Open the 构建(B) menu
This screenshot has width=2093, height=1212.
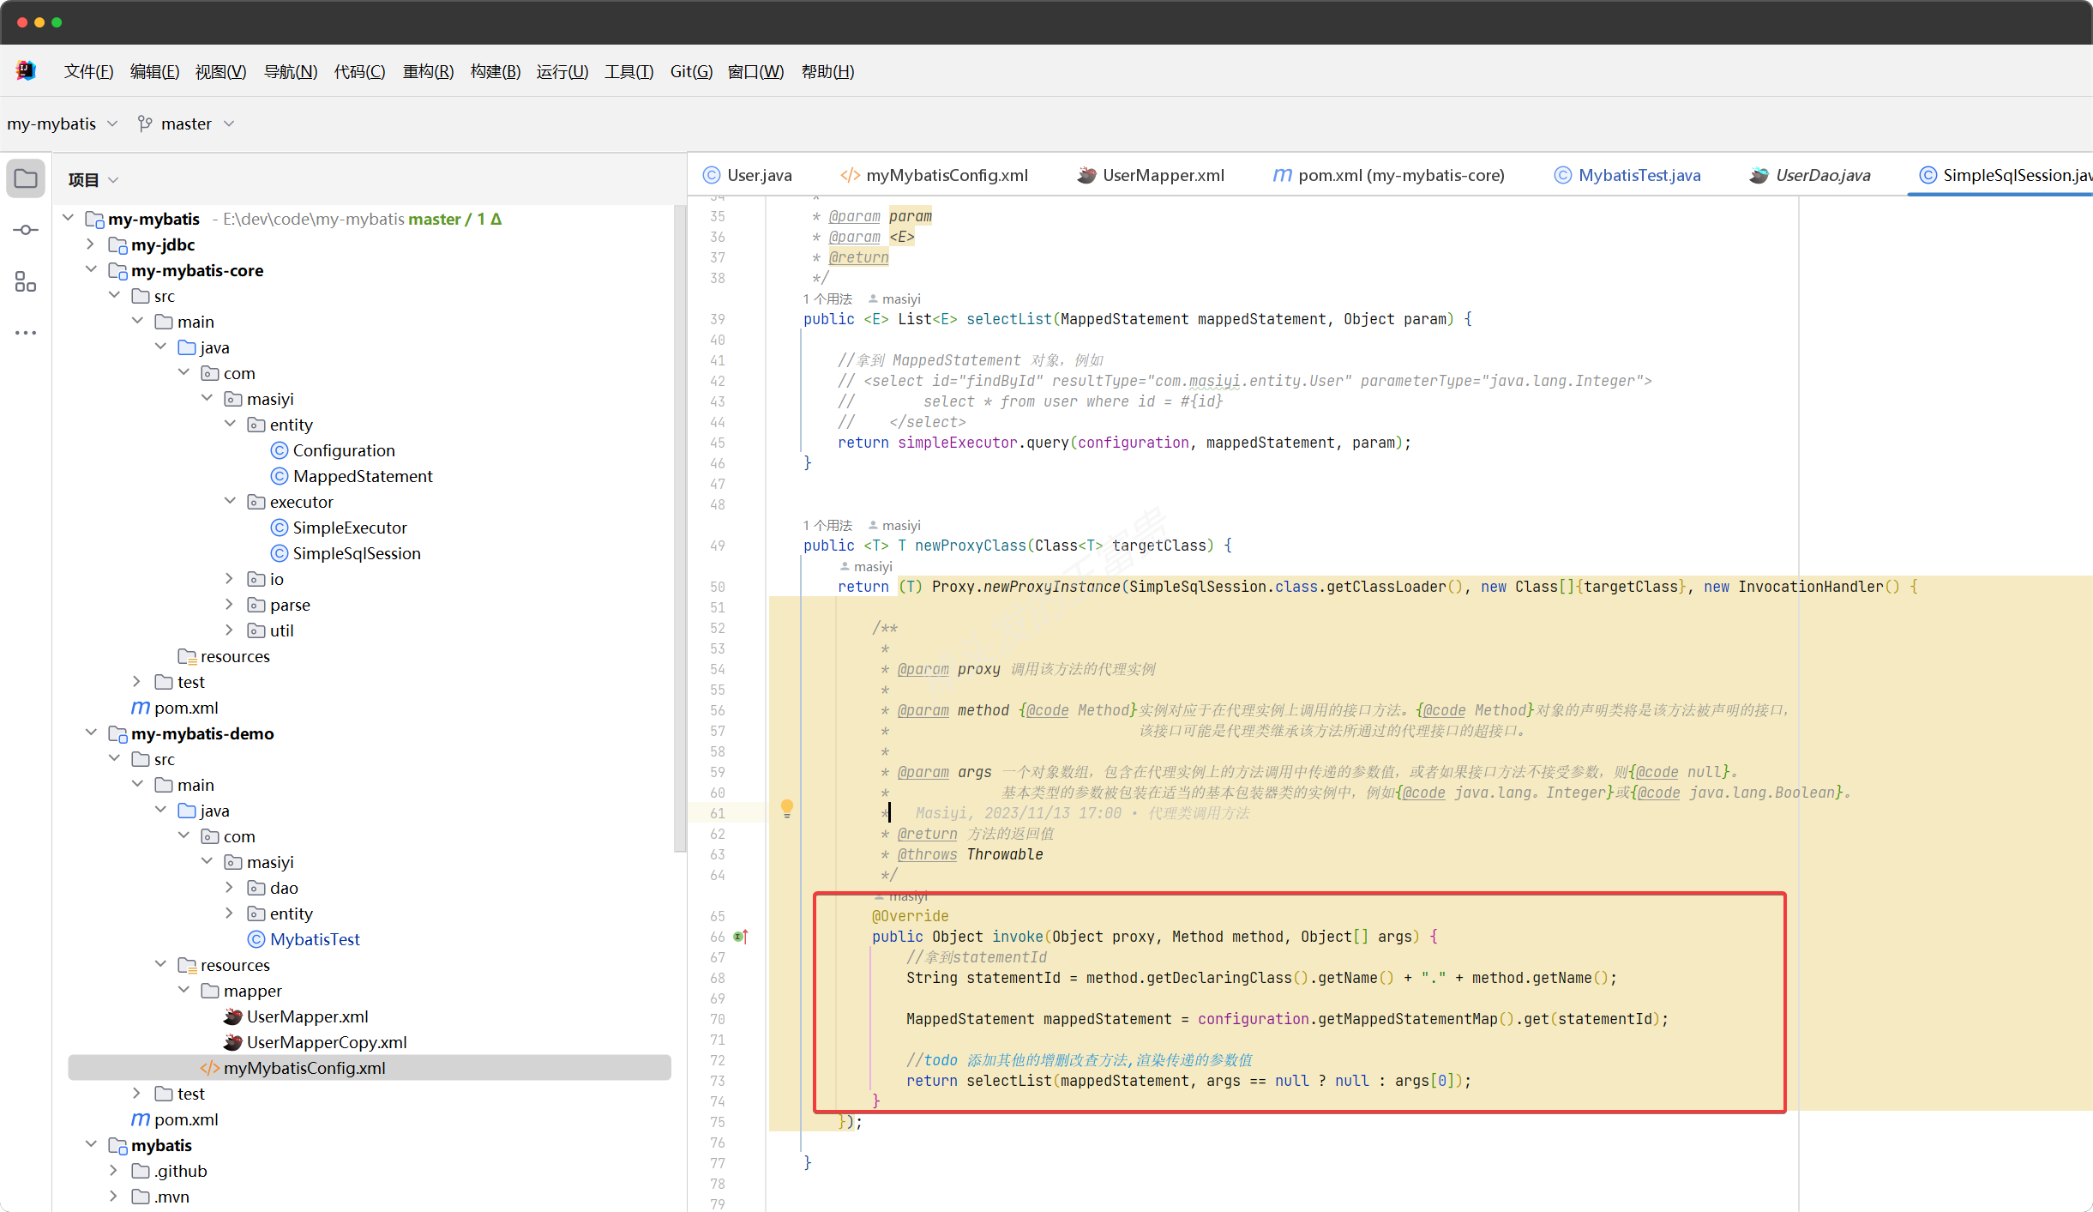[496, 71]
